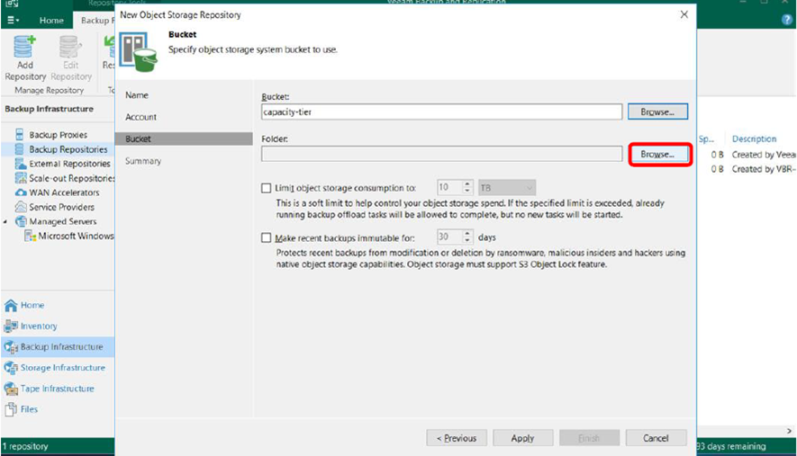Click the immutable days number field
The height and width of the screenshot is (456, 797).
click(450, 237)
